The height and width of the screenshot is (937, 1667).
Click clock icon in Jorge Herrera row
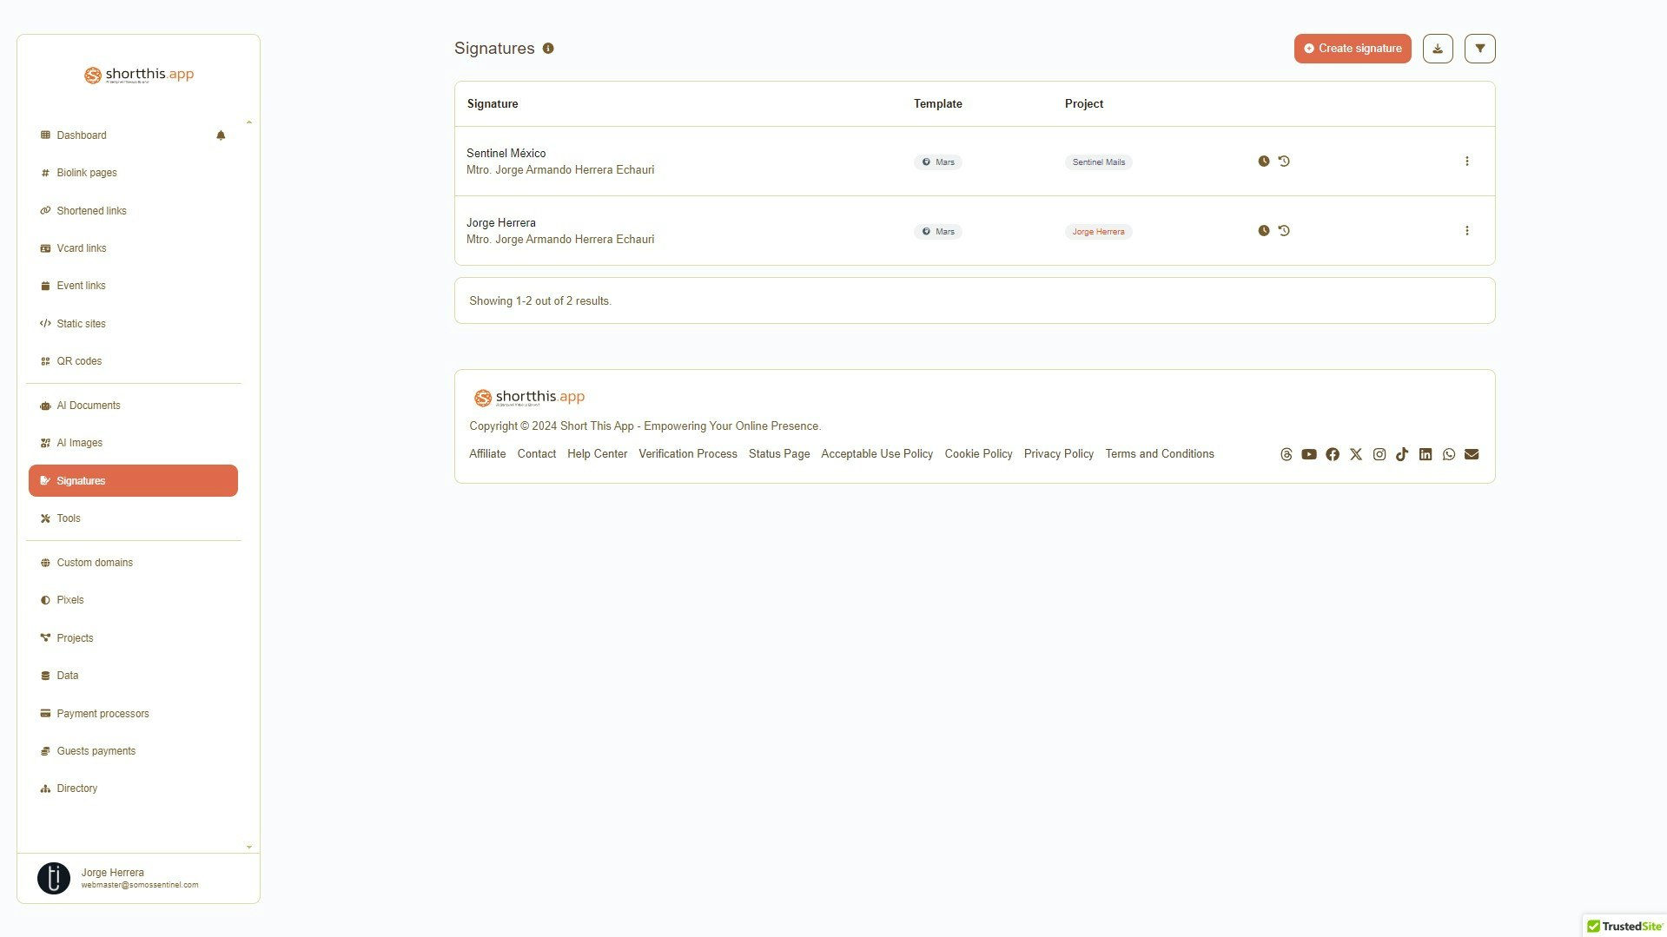1264,231
